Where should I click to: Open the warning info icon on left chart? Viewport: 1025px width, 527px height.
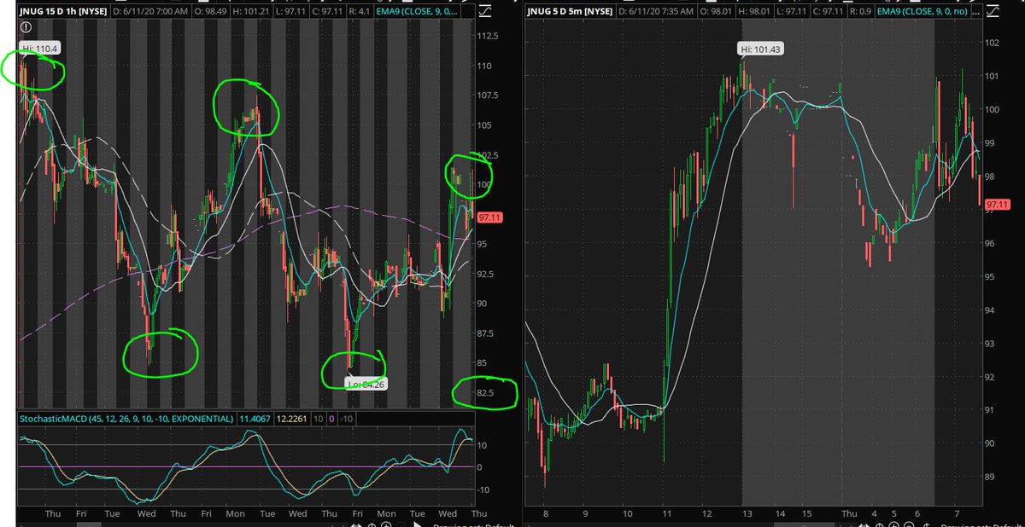click(x=26, y=26)
